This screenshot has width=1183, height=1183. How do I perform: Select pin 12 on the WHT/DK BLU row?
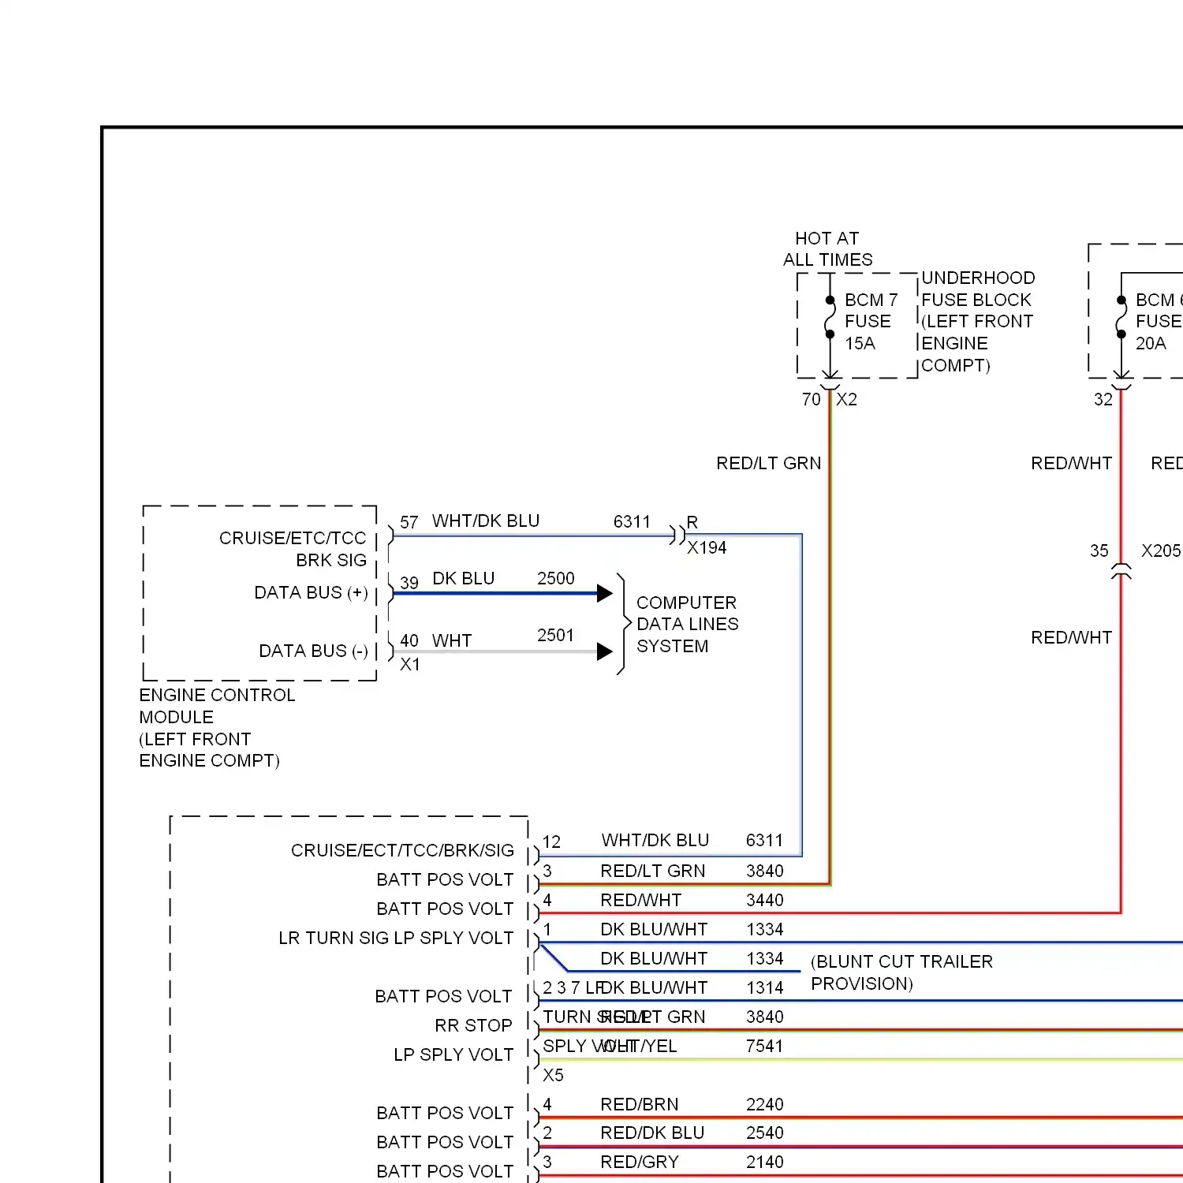(551, 842)
